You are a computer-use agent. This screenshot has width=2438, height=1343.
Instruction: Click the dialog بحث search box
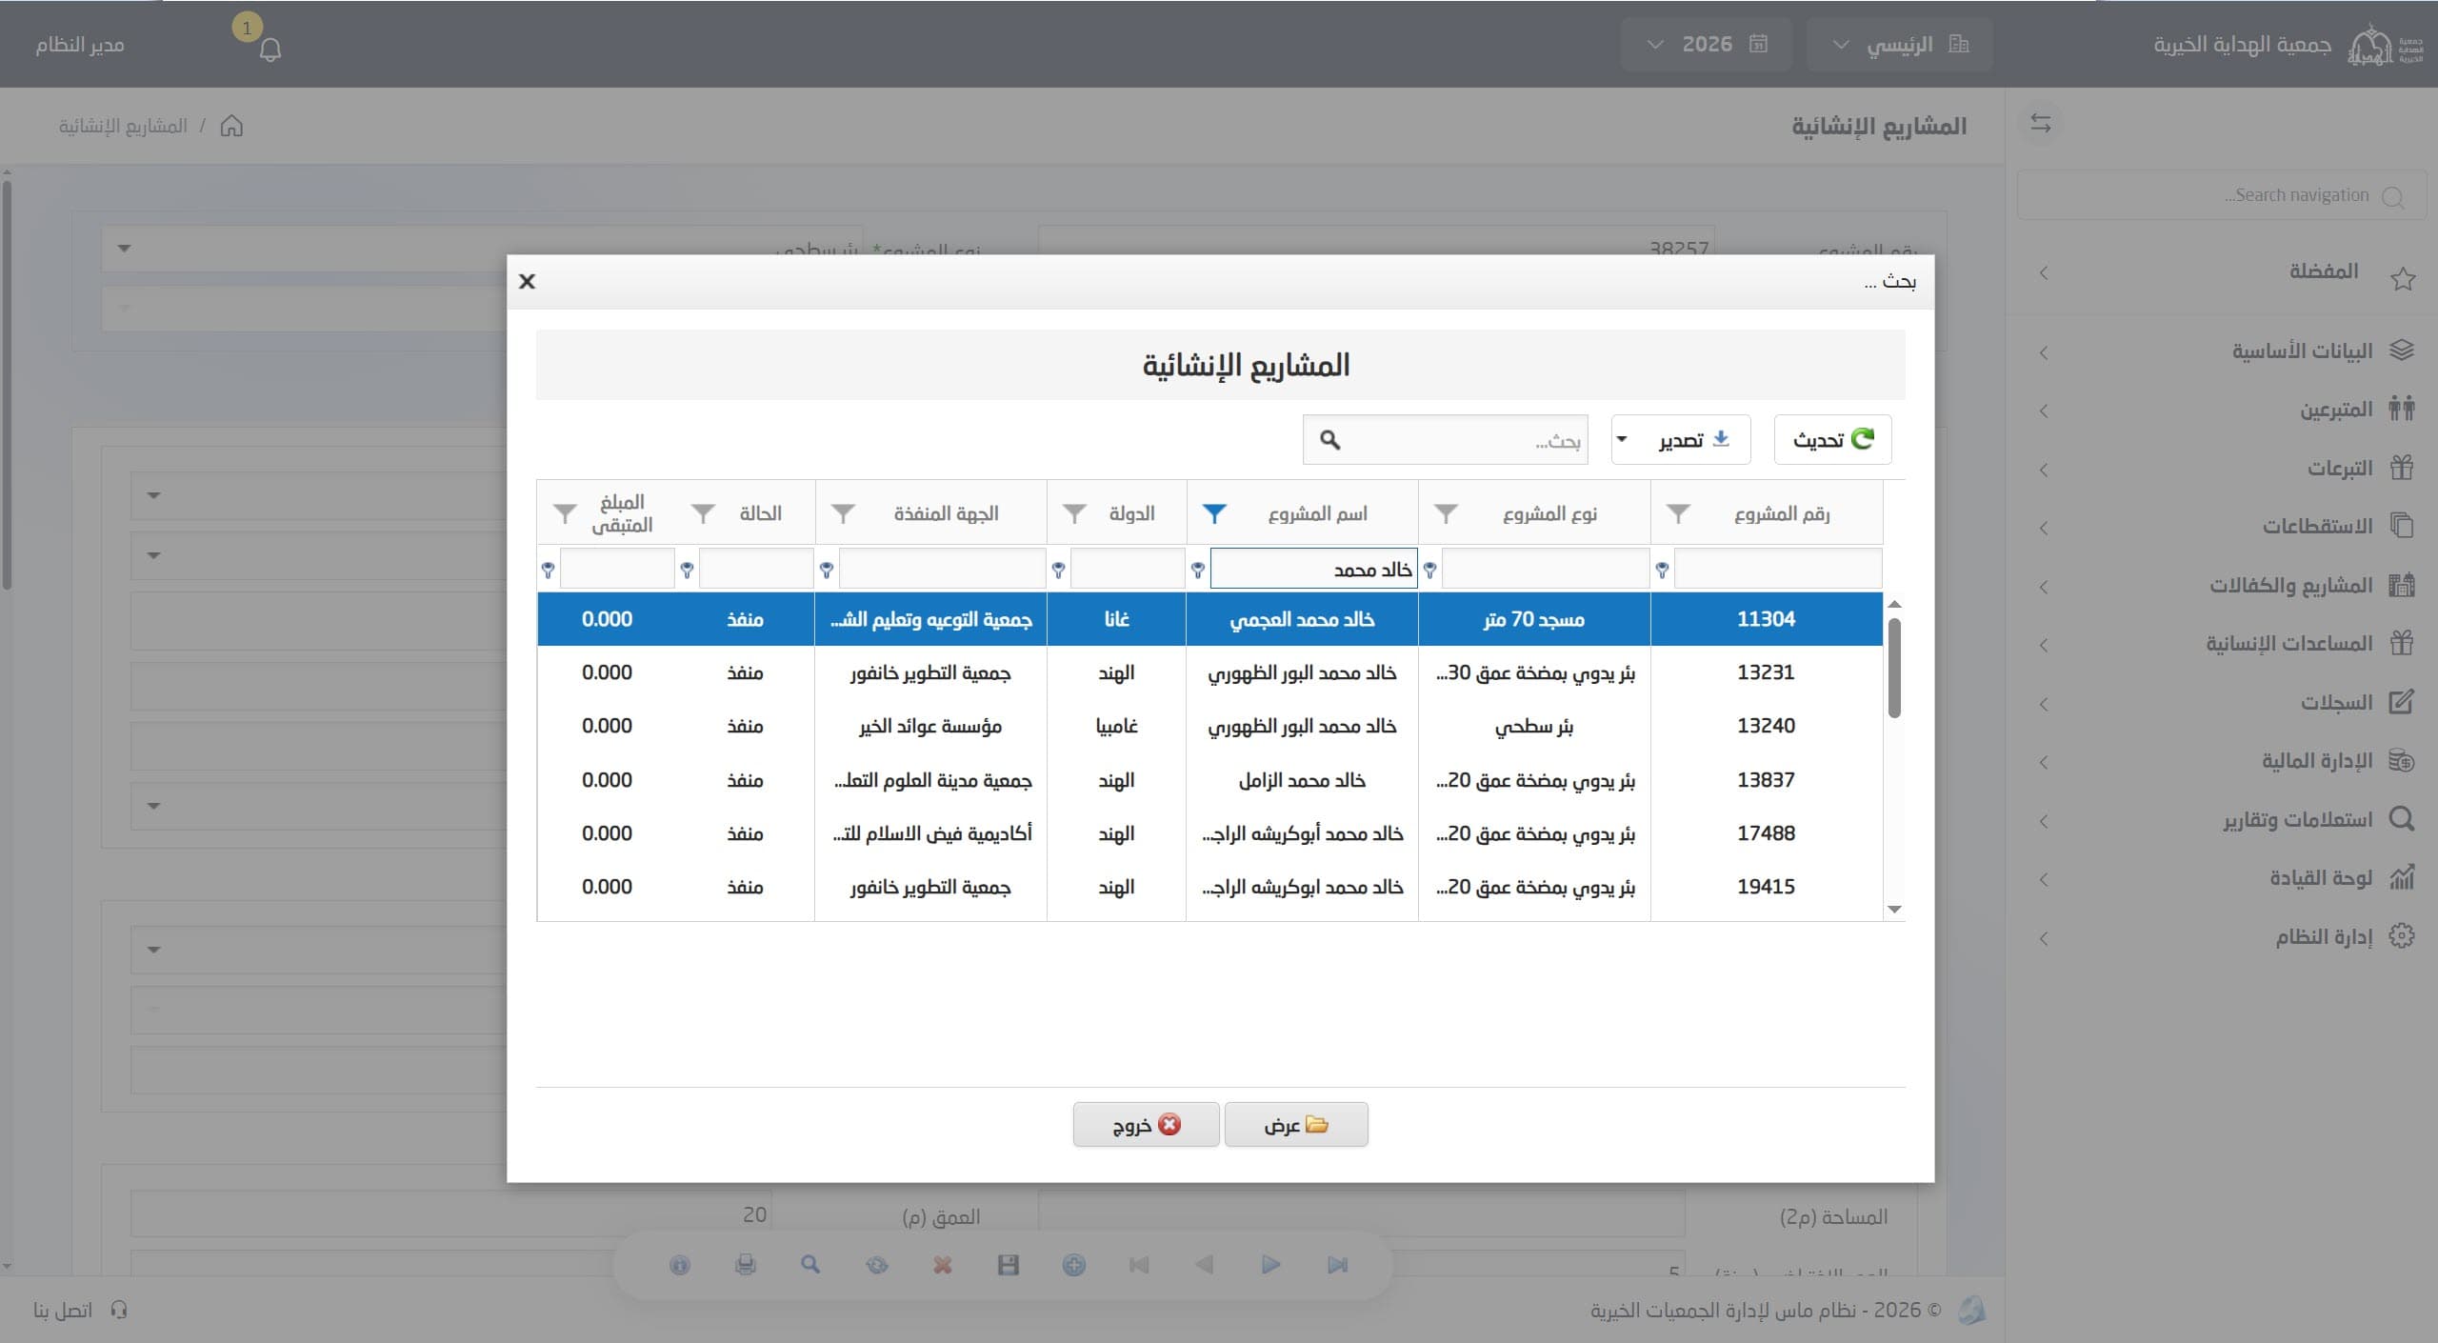click(x=1445, y=440)
